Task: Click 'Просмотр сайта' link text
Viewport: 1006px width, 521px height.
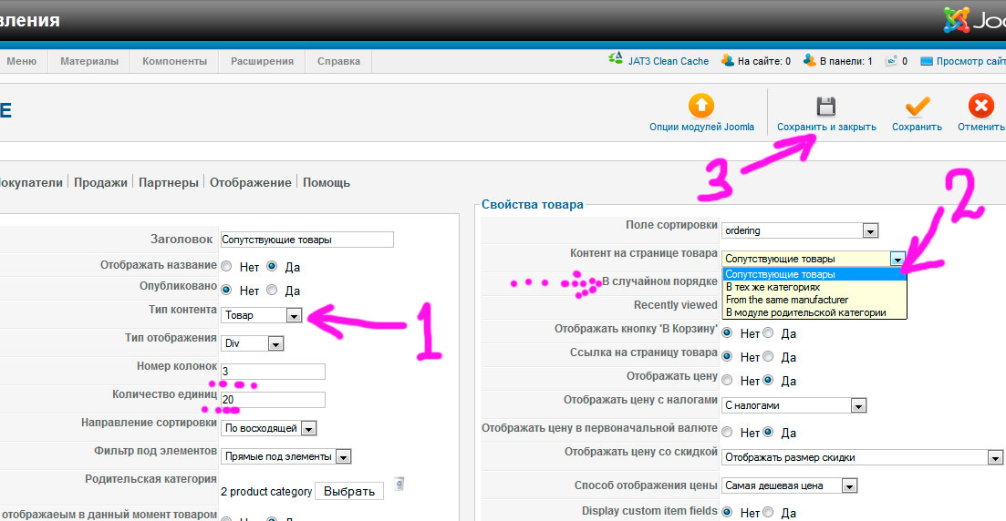Action: pos(970,62)
